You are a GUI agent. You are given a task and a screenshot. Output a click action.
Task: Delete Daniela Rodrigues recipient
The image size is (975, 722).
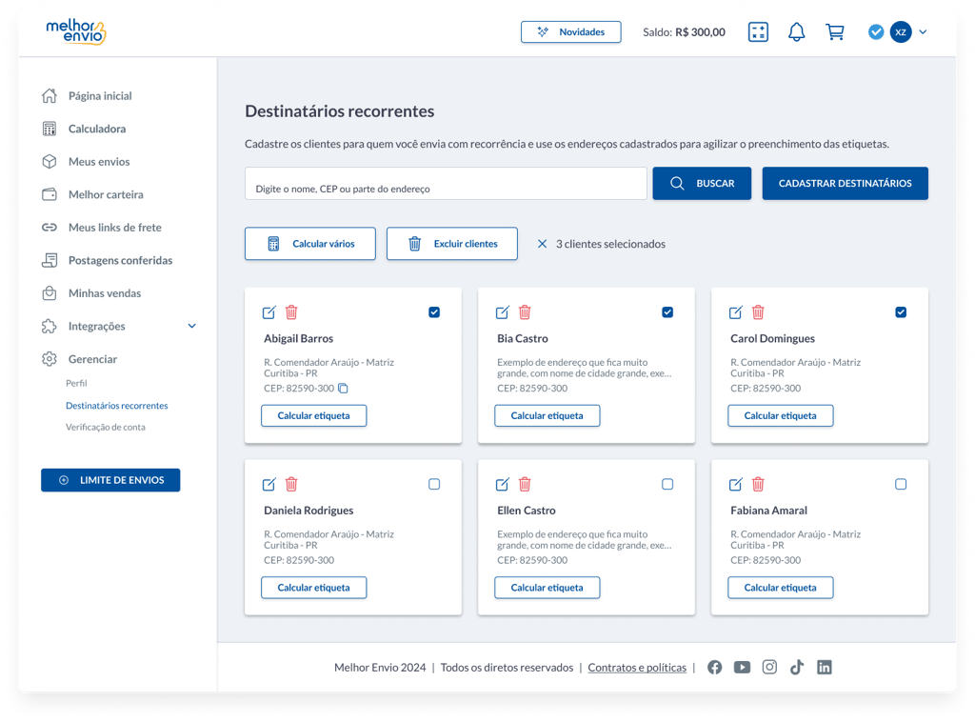point(291,484)
